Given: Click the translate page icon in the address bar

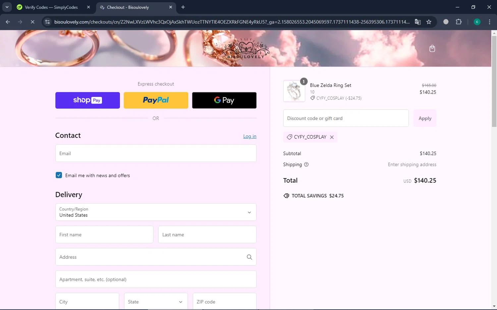Looking at the screenshot, I should tap(417, 22).
